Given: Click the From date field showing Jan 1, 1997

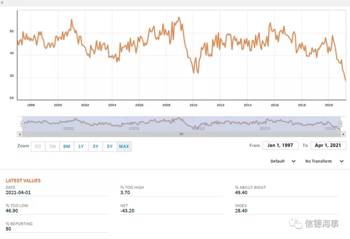Looking at the screenshot, I should point(280,146).
